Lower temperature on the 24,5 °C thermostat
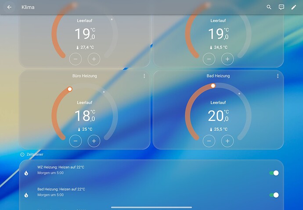The width and height of the screenshot is (303, 210). pyautogui.click(x=209, y=59)
